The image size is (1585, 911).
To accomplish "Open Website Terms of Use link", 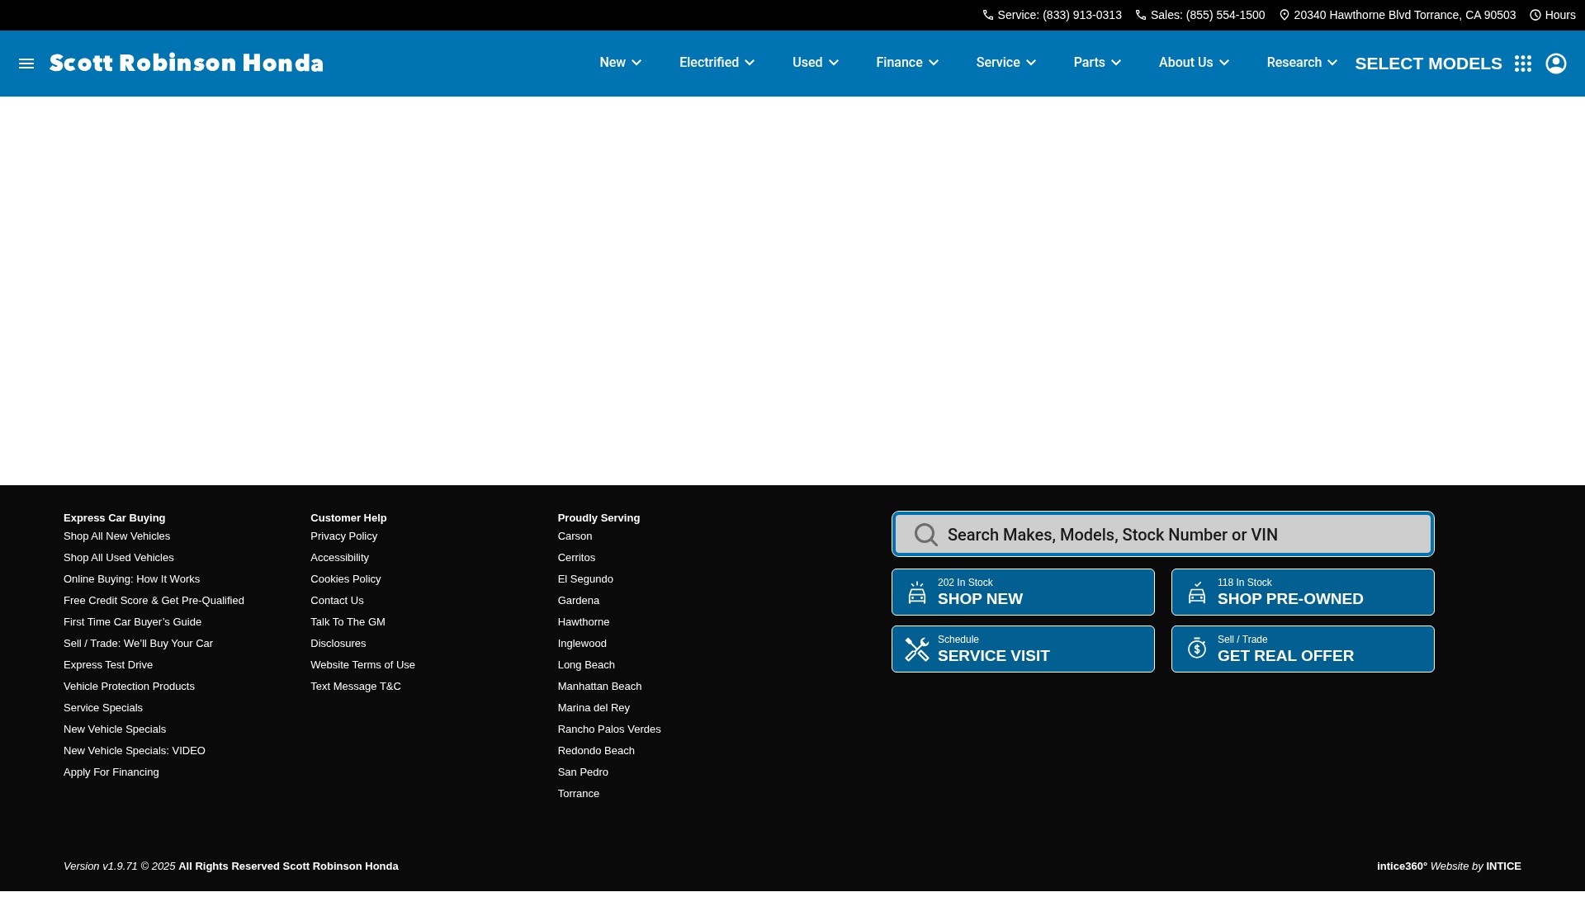I will tap(362, 665).
